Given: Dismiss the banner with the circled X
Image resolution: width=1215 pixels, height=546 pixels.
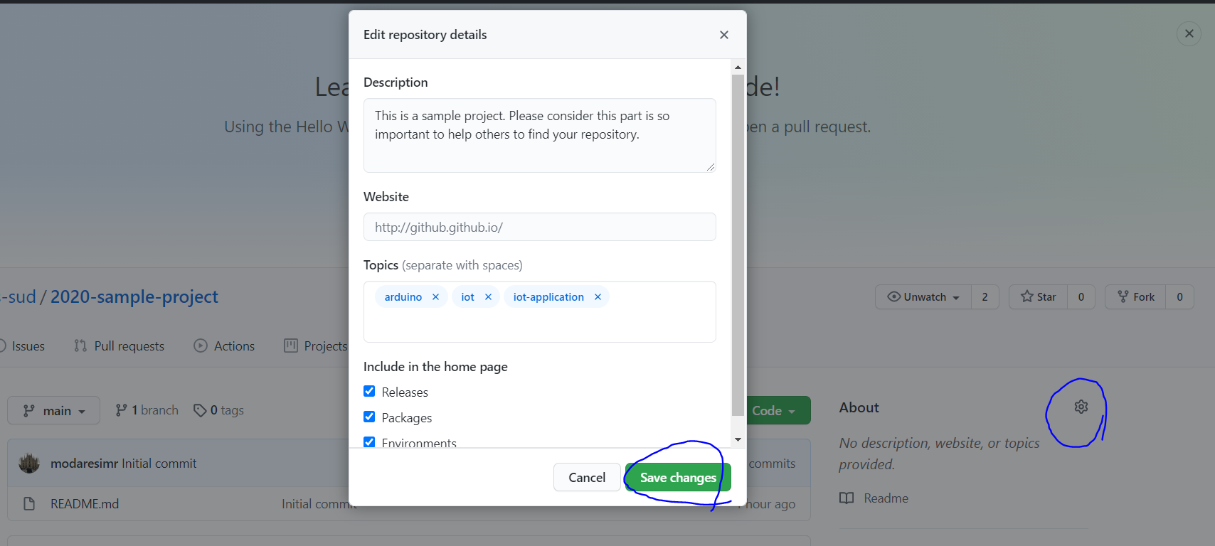Looking at the screenshot, I should pos(1189,33).
